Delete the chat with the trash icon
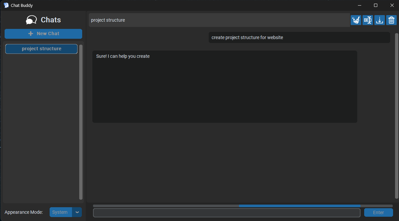 click(391, 20)
